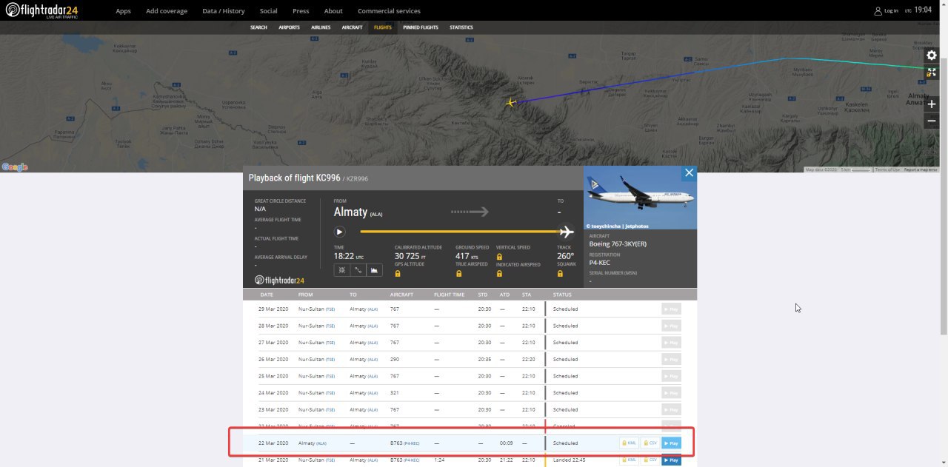Click aircraft value 321 in the 24 Mar row
Screen dimensions: 948x467
(395, 393)
